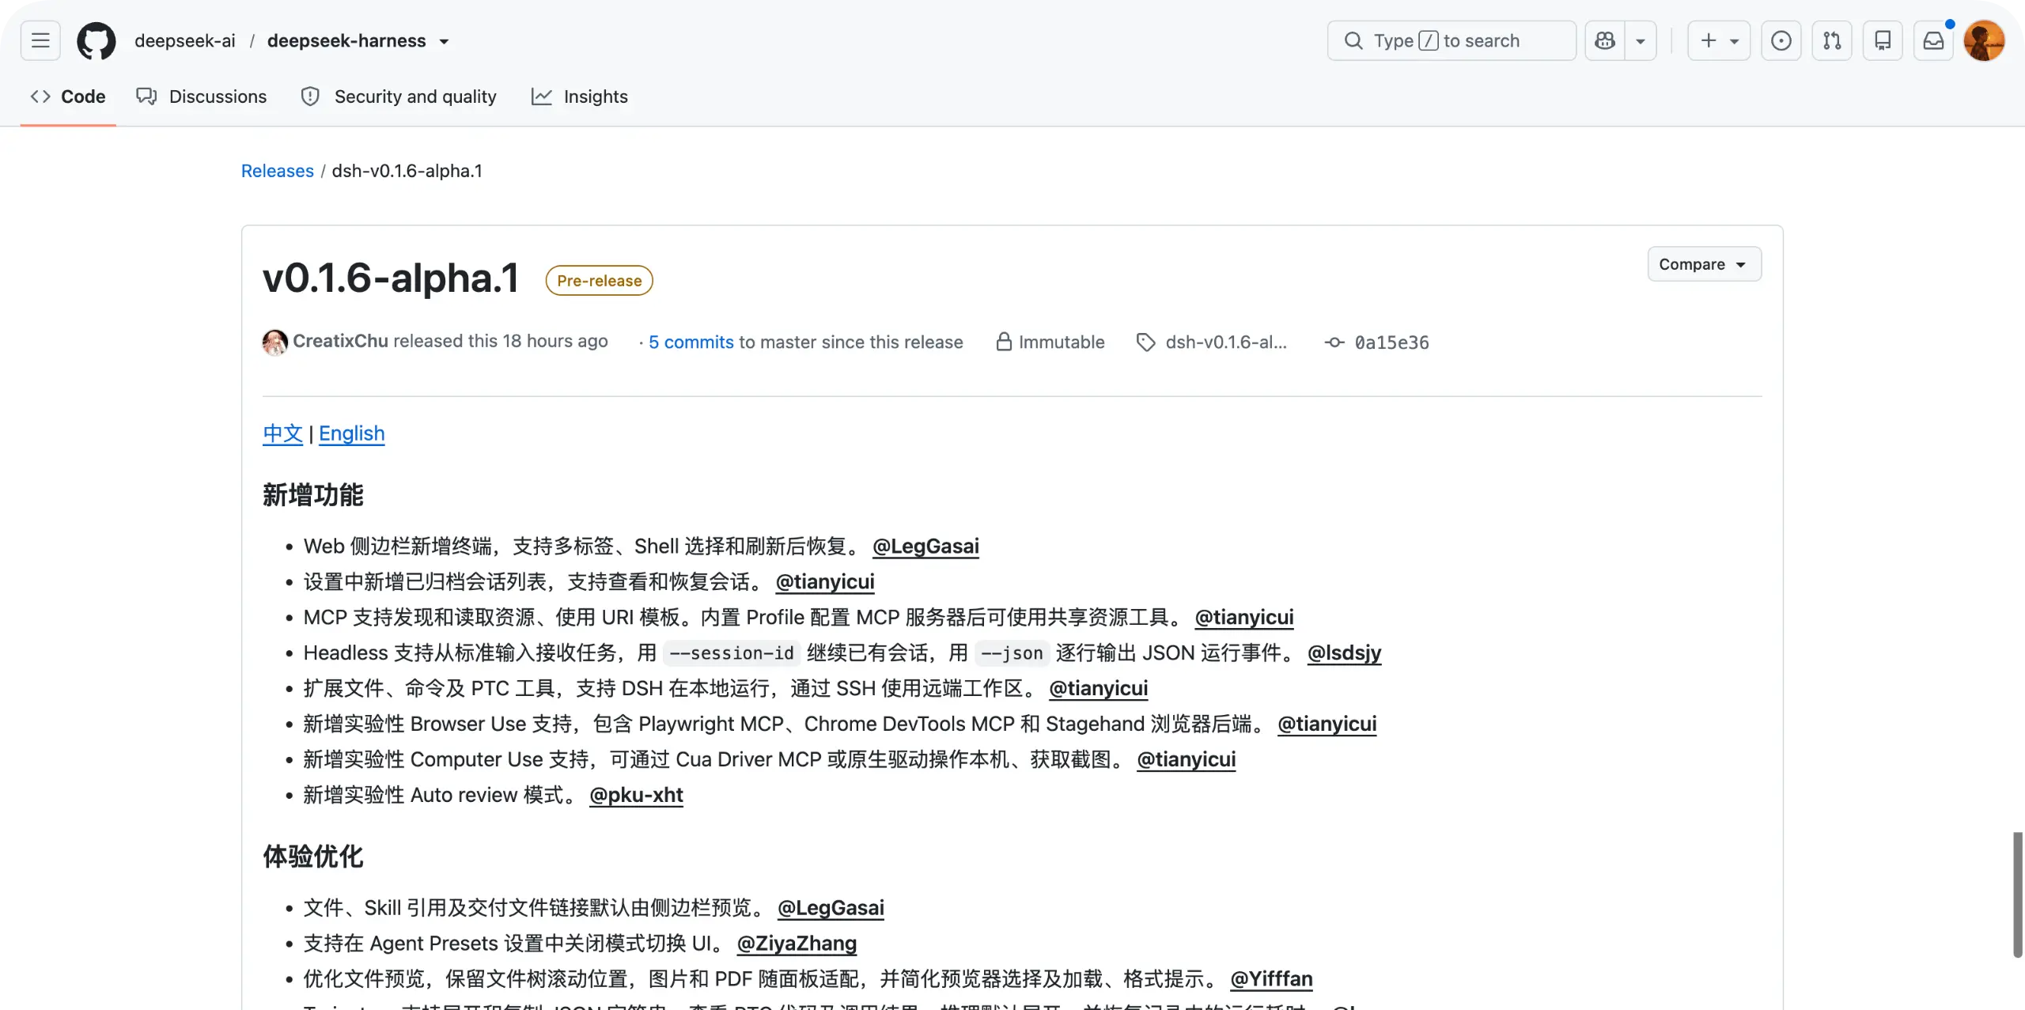Open @tianyicui mention on archived sessions item
This screenshot has height=1010, width=2025.
click(x=825, y=582)
